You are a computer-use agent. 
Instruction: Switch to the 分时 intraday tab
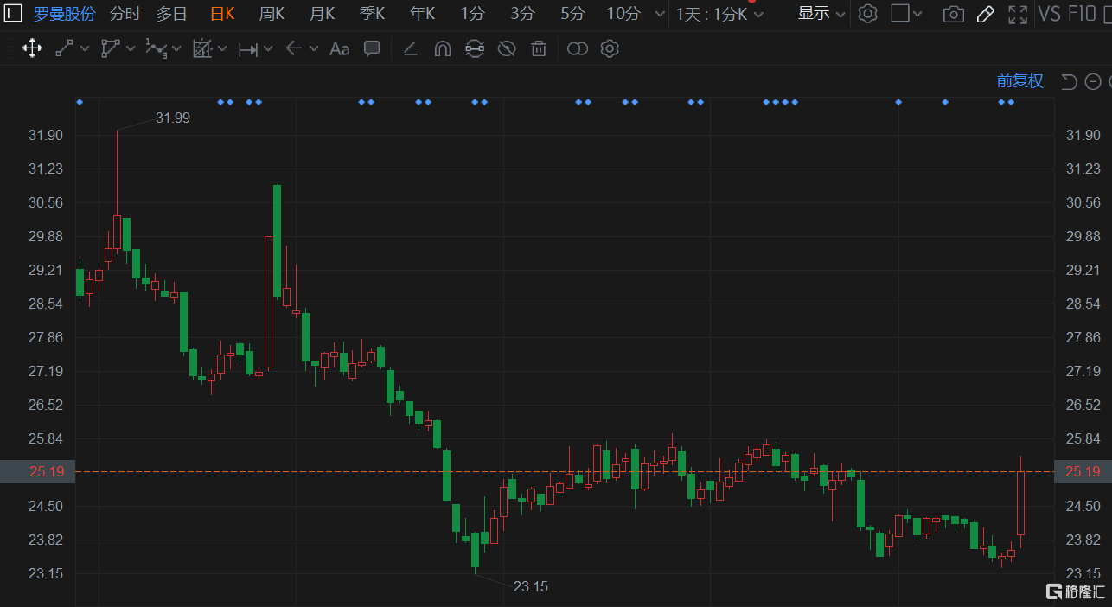click(125, 13)
